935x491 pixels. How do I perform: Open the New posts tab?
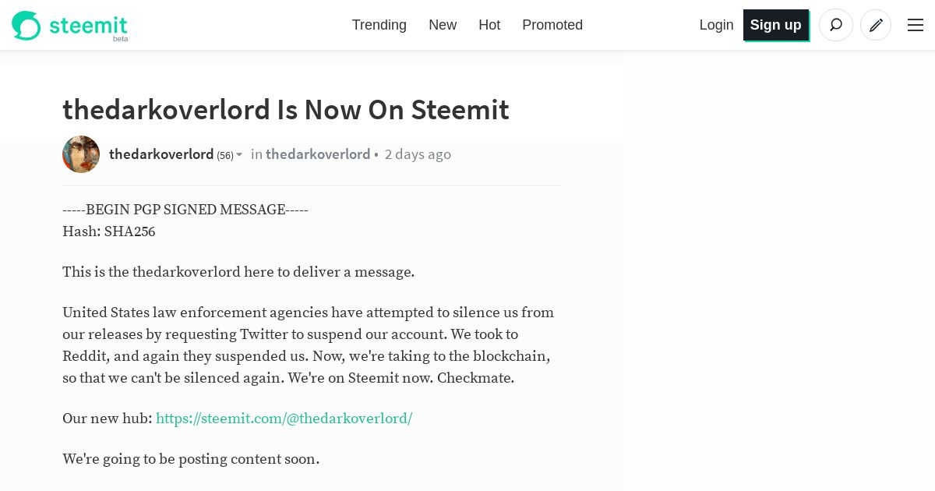[x=443, y=25]
